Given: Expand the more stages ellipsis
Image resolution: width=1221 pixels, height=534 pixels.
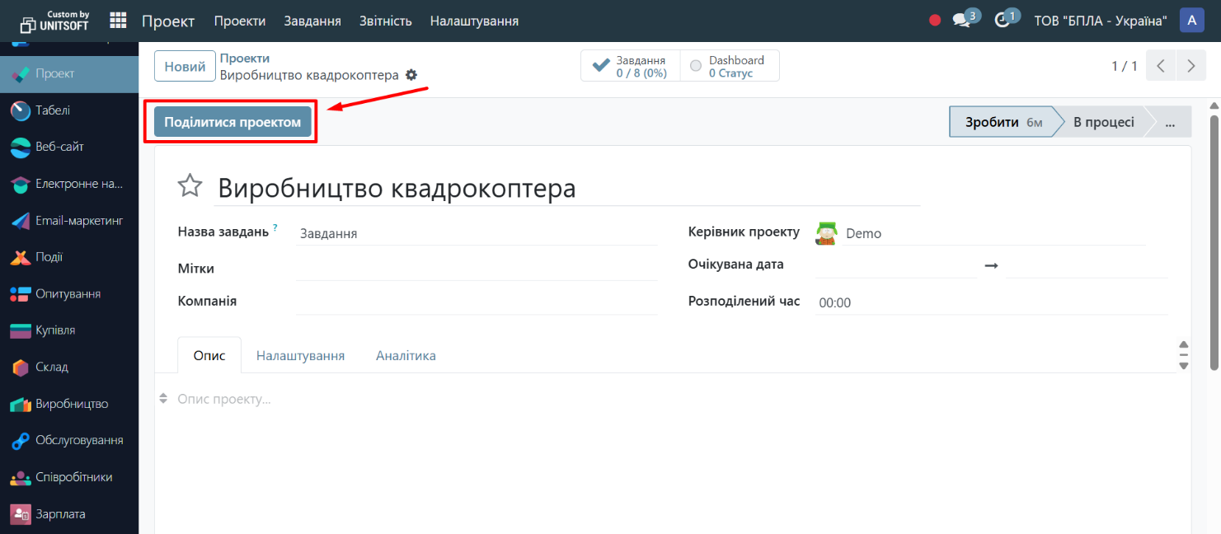Looking at the screenshot, I should (x=1169, y=122).
